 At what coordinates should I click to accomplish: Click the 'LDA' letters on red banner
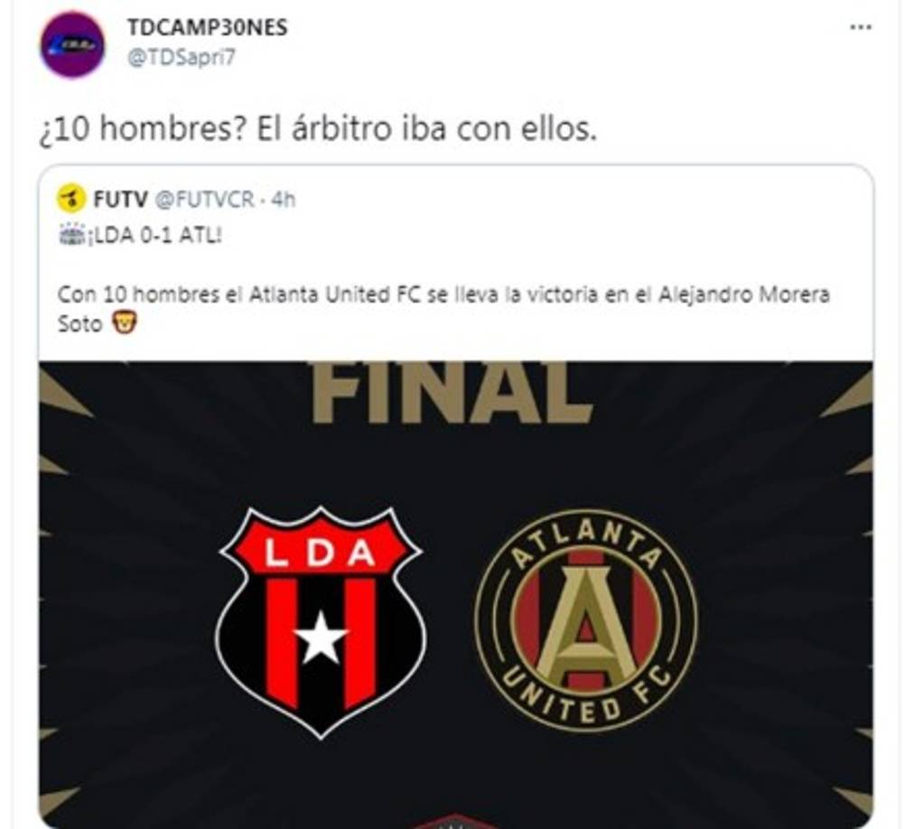point(320,553)
